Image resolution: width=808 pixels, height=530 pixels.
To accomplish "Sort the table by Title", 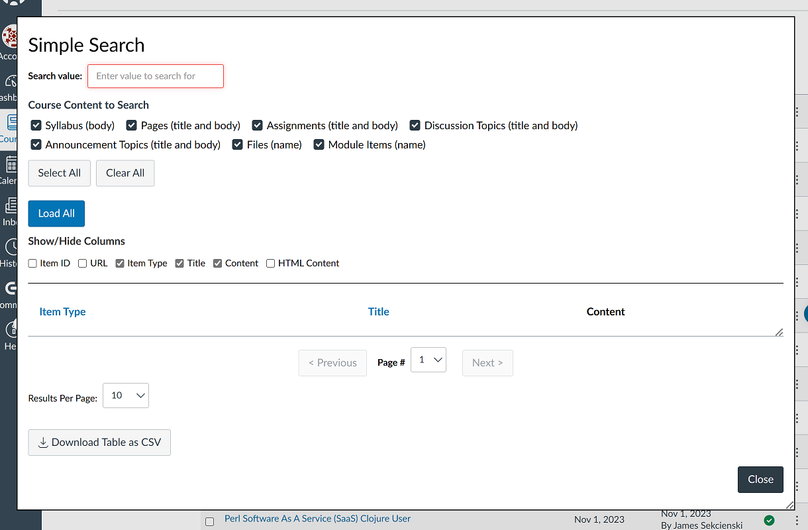I will pyautogui.click(x=378, y=311).
